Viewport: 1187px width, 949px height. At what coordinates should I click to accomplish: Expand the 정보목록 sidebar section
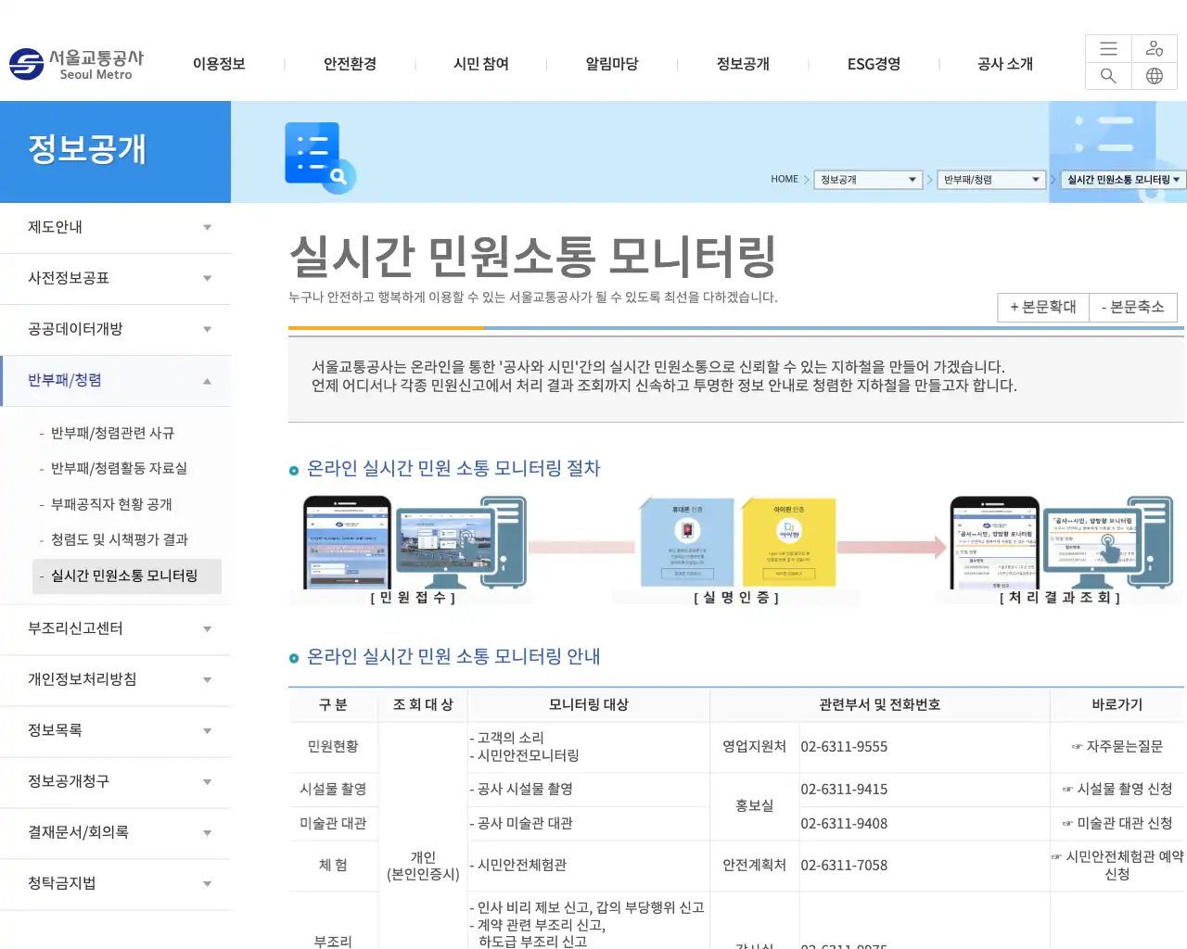[x=115, y=731]
